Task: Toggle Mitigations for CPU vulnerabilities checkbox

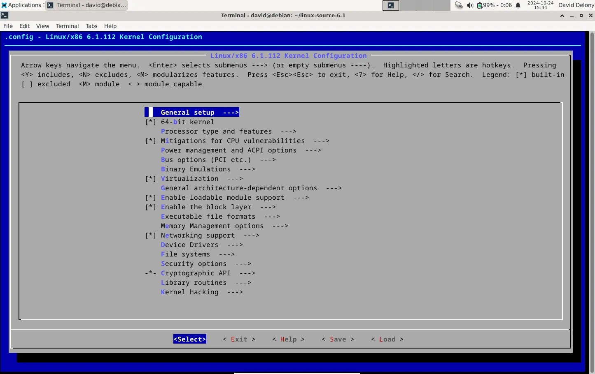Action: [150, 141]
